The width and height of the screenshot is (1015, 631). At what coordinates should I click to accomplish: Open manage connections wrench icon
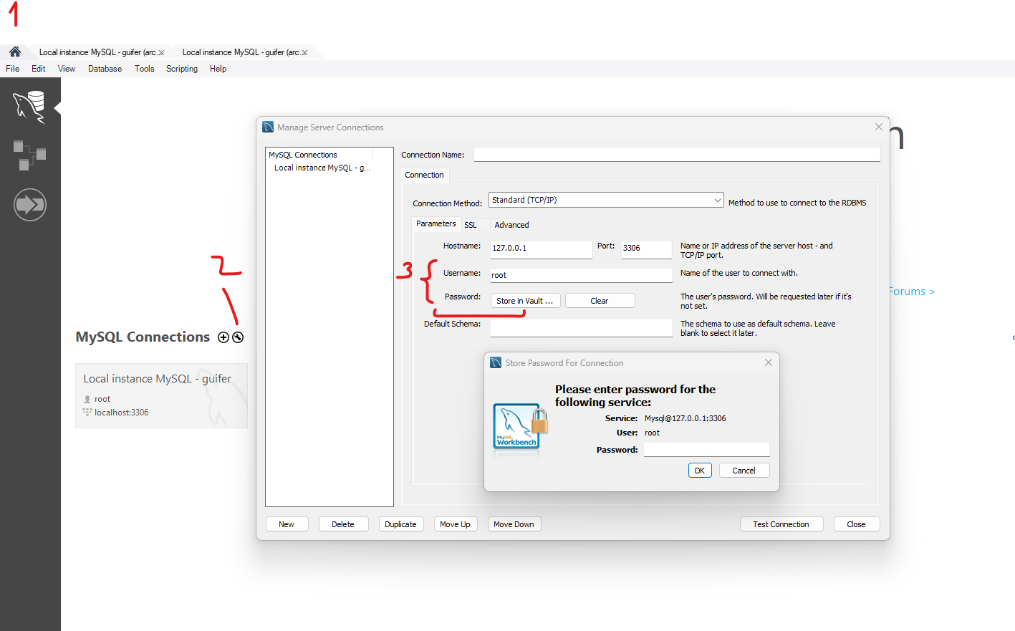pos(238,337)
